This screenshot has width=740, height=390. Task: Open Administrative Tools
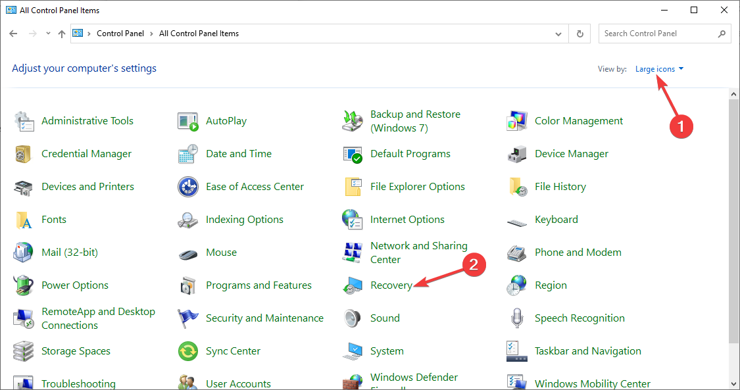tap(87, 120)
